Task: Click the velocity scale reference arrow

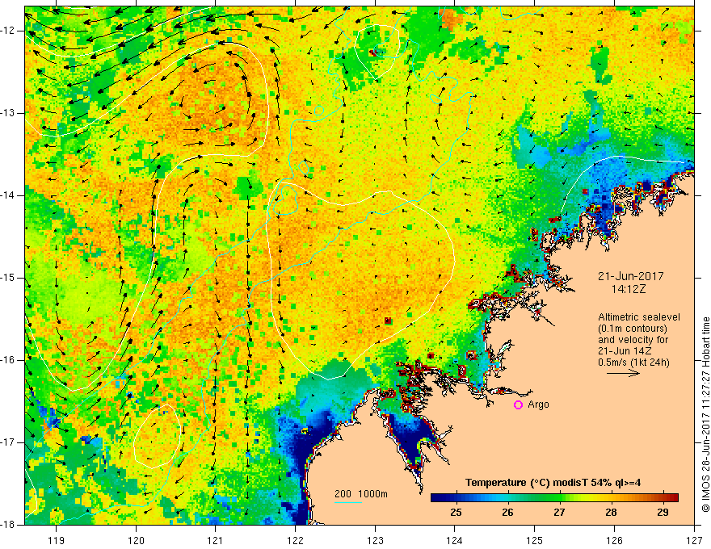Action: (x=623, y=373)
